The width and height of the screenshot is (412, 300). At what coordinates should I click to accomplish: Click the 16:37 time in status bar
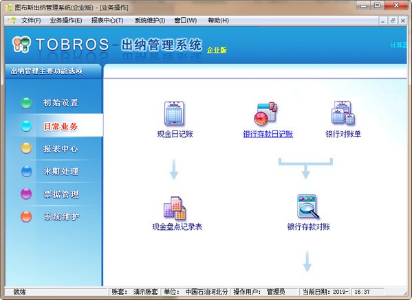pos(362,292)
